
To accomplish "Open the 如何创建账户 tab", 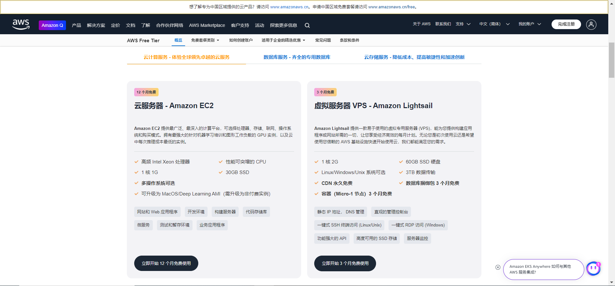I will pos(241,40).
